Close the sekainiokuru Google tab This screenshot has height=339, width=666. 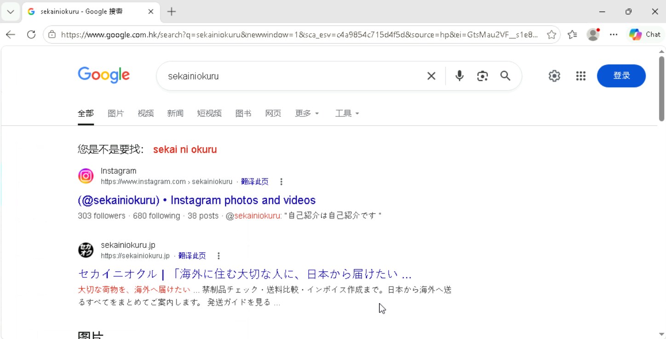click(x=151, y=12)
